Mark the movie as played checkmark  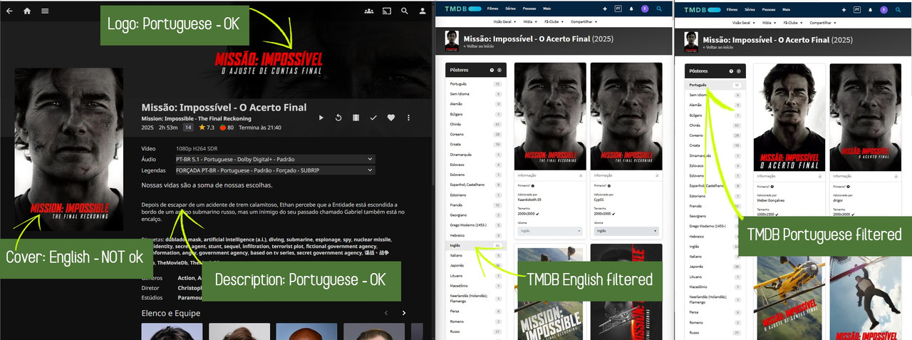pos(373,118)
